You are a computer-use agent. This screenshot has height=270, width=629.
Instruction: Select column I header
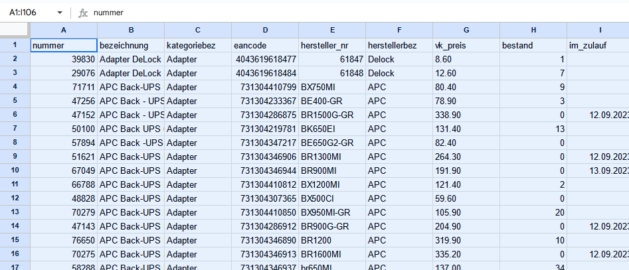click(x=598, y=30)
